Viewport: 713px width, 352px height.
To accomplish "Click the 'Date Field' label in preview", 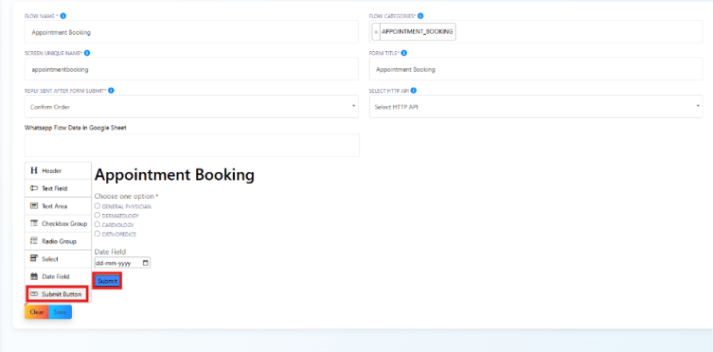I will click(x=110, y=251).
